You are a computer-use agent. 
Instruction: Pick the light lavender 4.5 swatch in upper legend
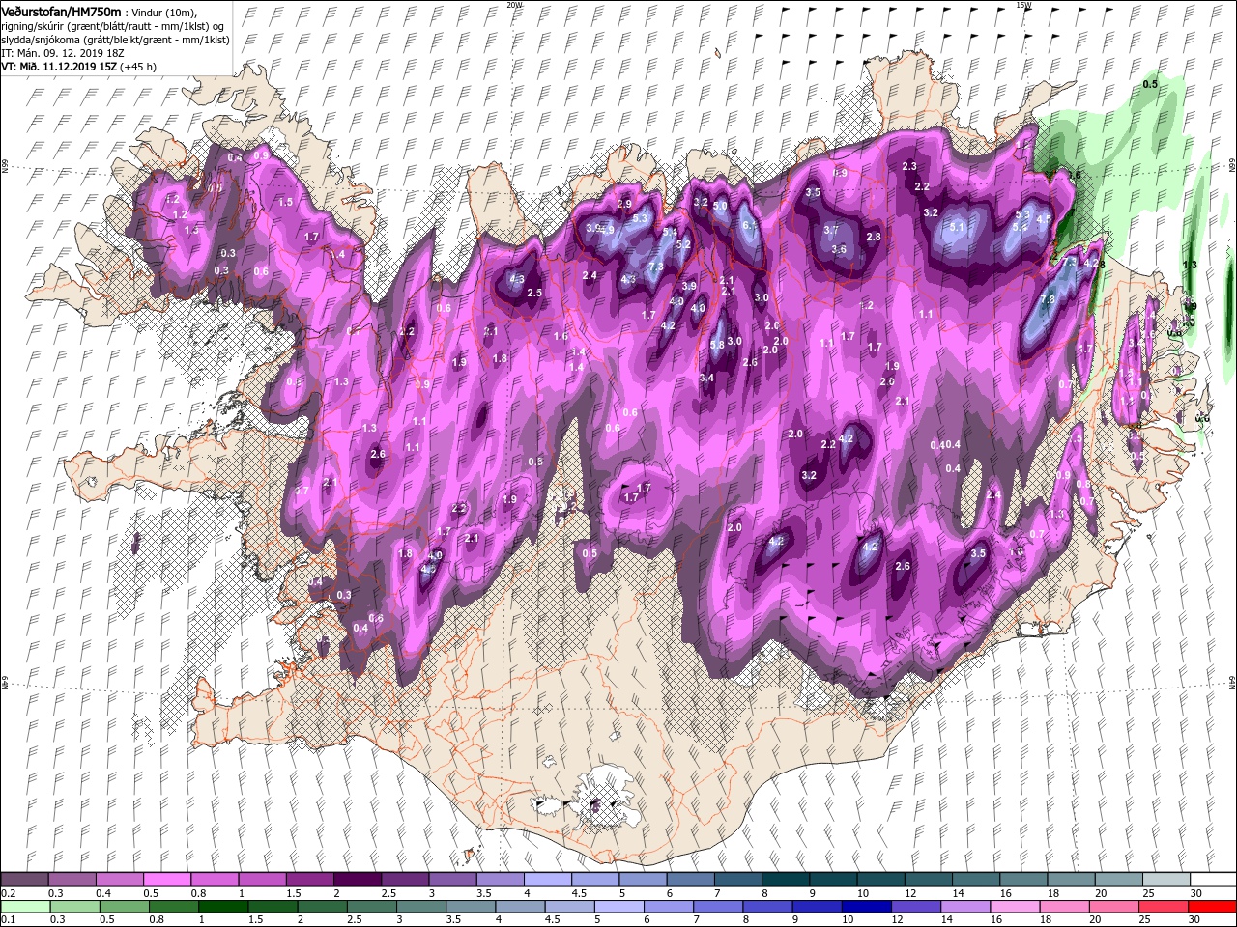594,880
